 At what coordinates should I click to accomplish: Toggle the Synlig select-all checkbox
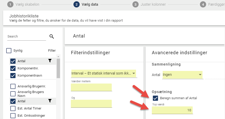[9, 51]
